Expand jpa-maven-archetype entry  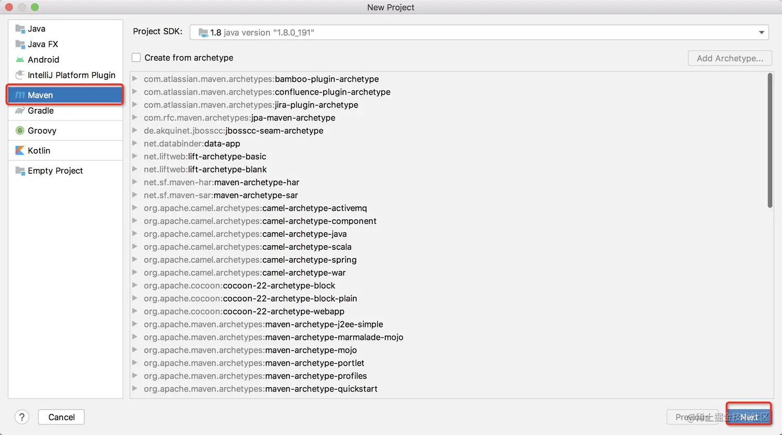[135, 117]
